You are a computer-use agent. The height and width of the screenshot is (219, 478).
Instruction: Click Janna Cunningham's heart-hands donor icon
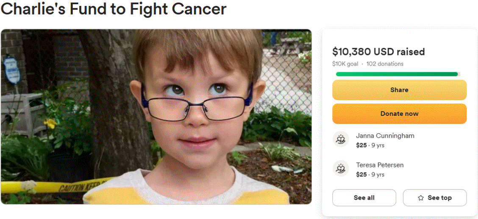341,140
